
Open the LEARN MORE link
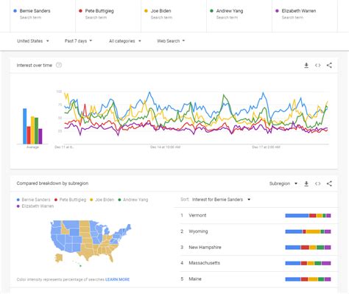117,279
